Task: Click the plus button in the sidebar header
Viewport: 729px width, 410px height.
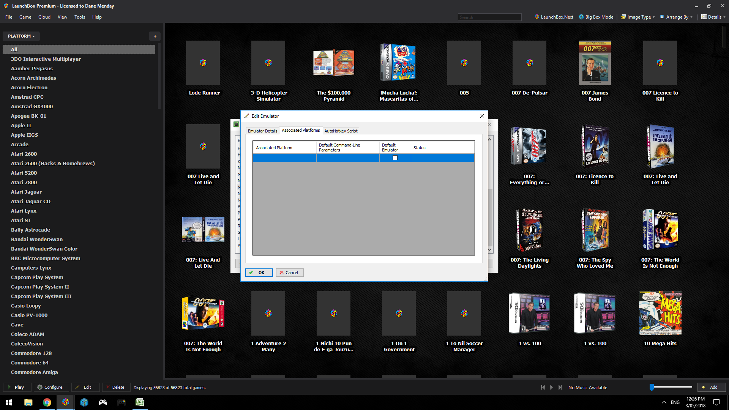Action: [155, 36]
